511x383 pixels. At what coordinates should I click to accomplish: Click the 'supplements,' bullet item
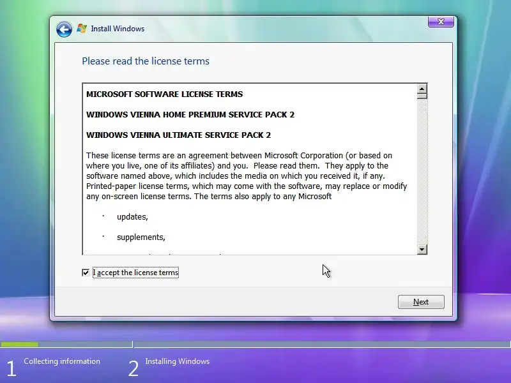click(x=141, y=237)
